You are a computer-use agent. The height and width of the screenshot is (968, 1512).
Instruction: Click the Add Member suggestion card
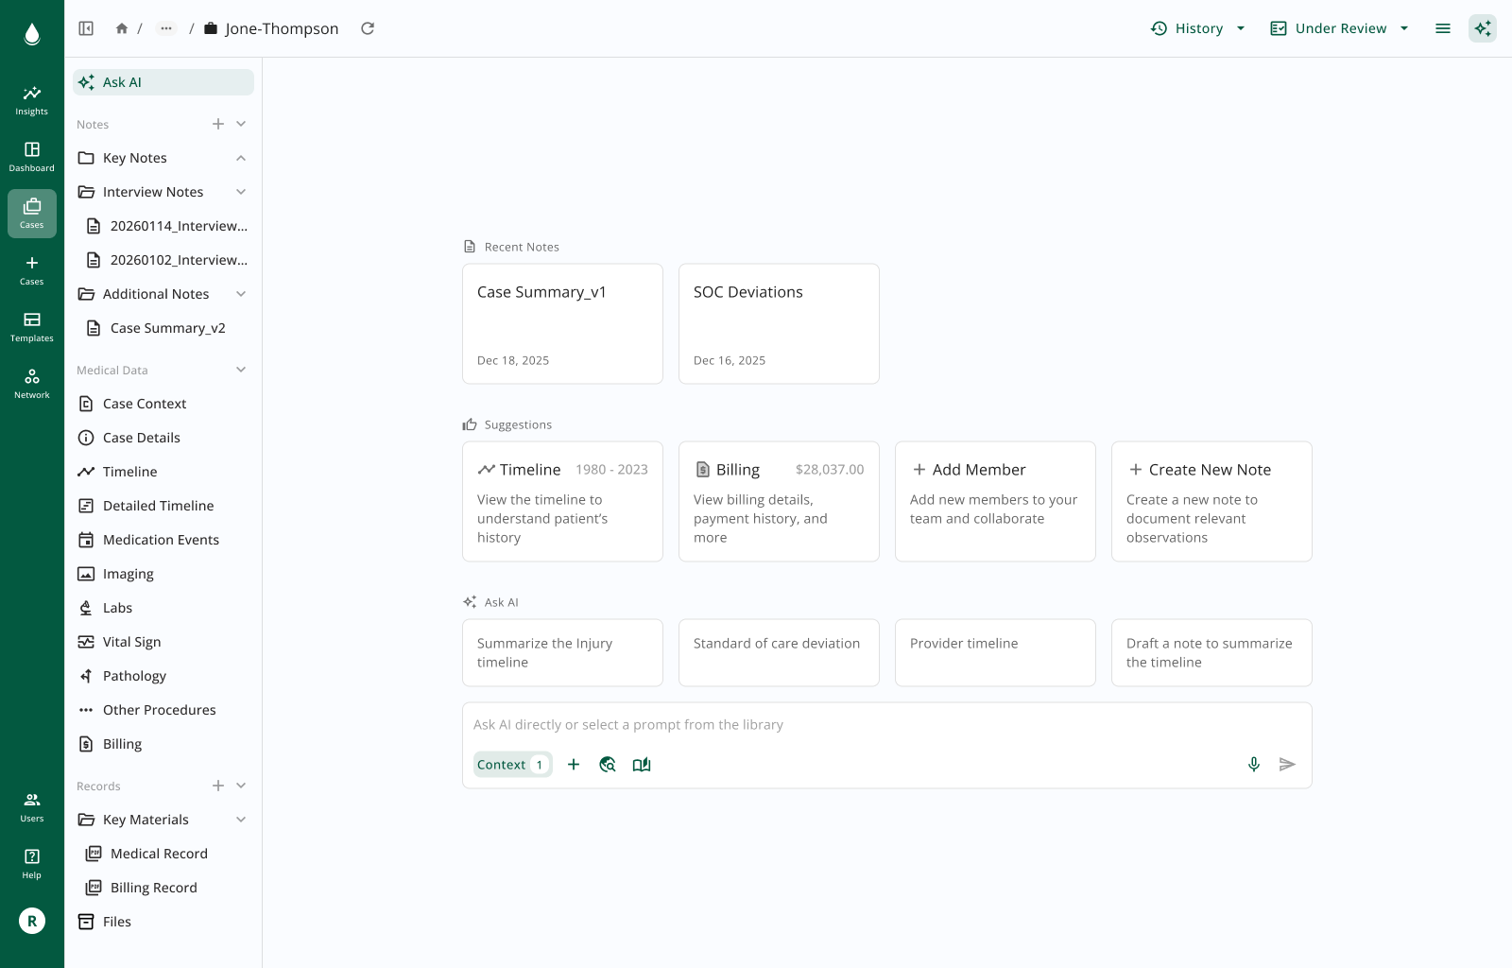tap(994, 501)
